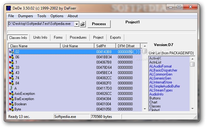Switch to the Forms tab
Screen dimensions: 206x128
pyautogui.click(x=58, y=37)
